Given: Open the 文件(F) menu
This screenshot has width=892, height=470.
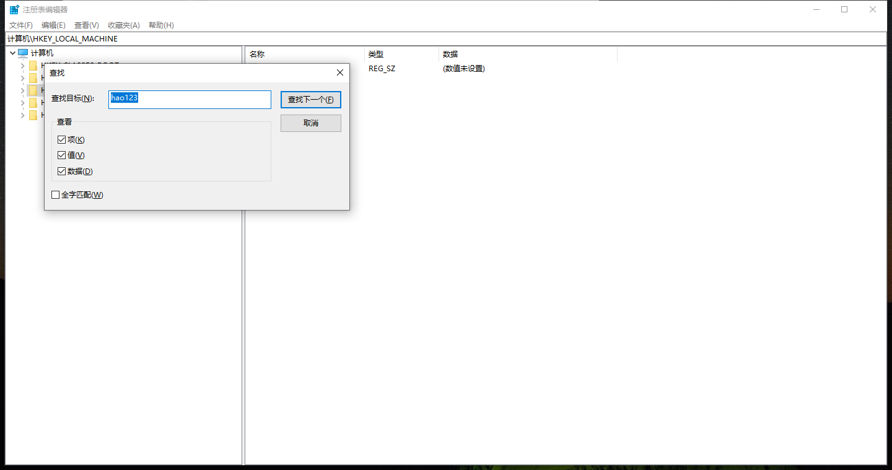Looking at the screenshot, I should point(20,25).
